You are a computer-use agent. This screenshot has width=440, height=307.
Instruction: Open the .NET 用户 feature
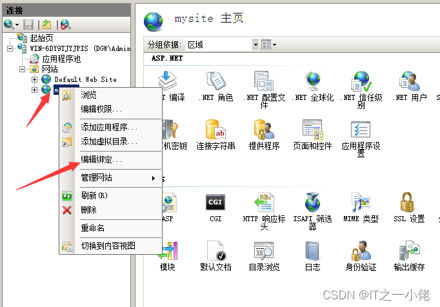410,86
